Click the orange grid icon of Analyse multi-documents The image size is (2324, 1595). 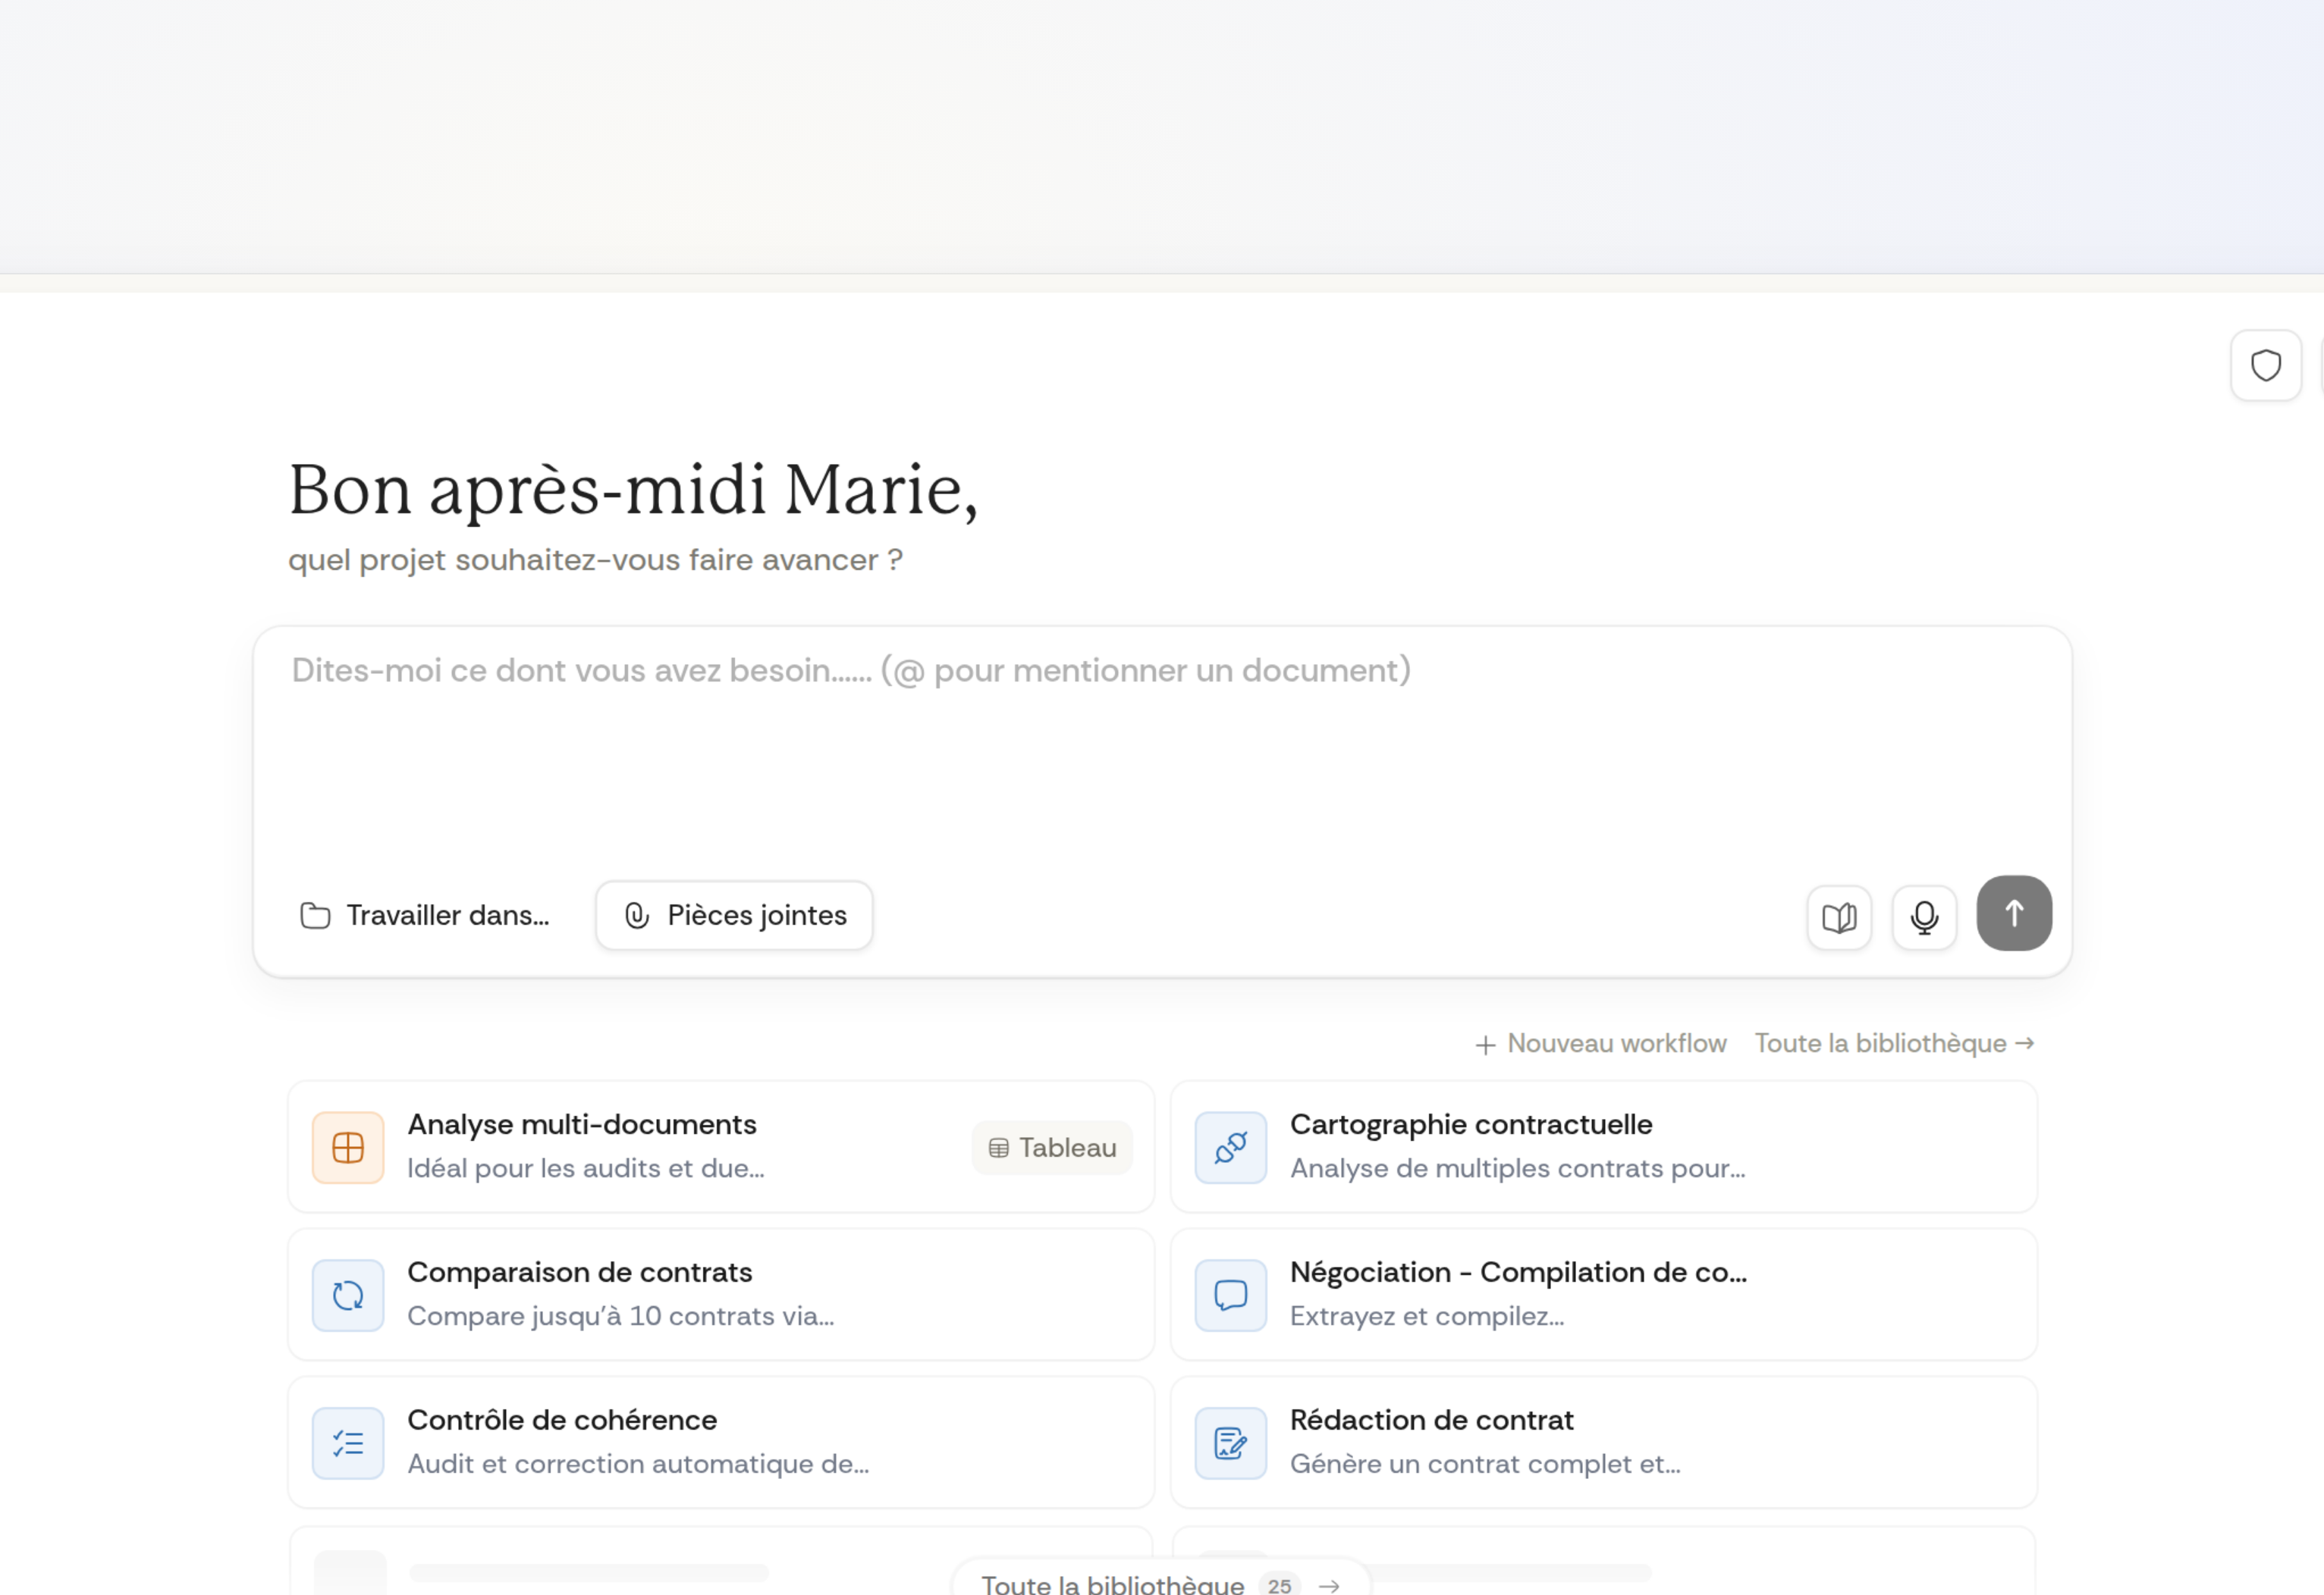[x=348, y=1147]
